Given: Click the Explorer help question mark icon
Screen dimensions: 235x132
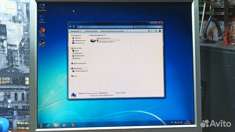Looking at the screenshot, I should (x=160, y=31).
